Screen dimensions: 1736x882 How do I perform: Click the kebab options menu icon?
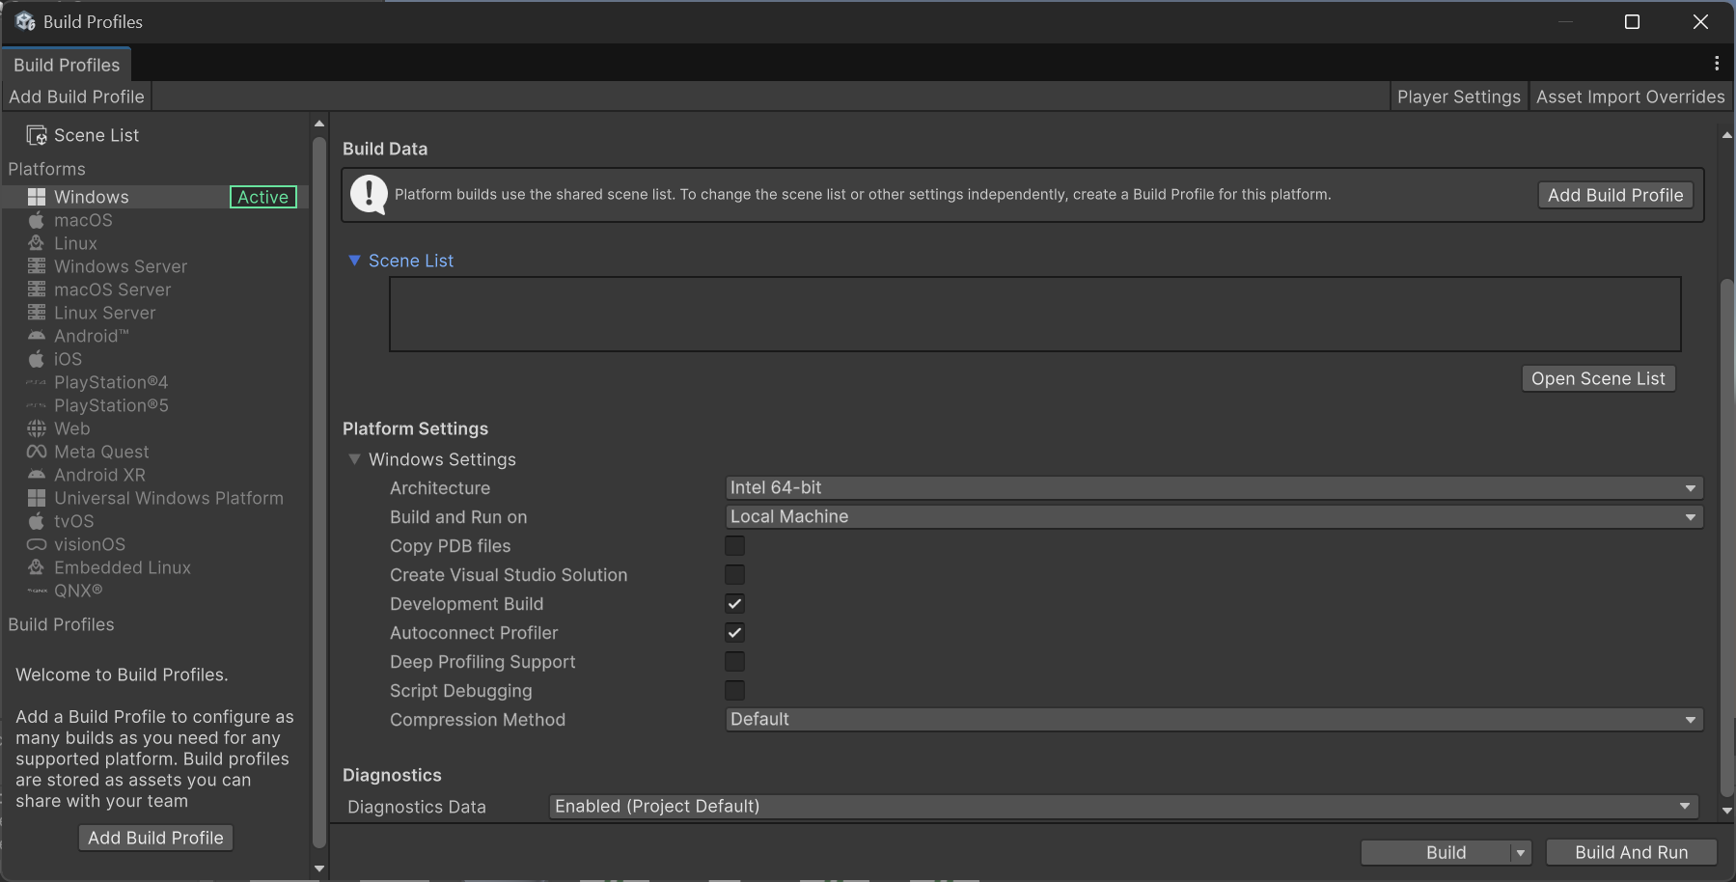1716,63
